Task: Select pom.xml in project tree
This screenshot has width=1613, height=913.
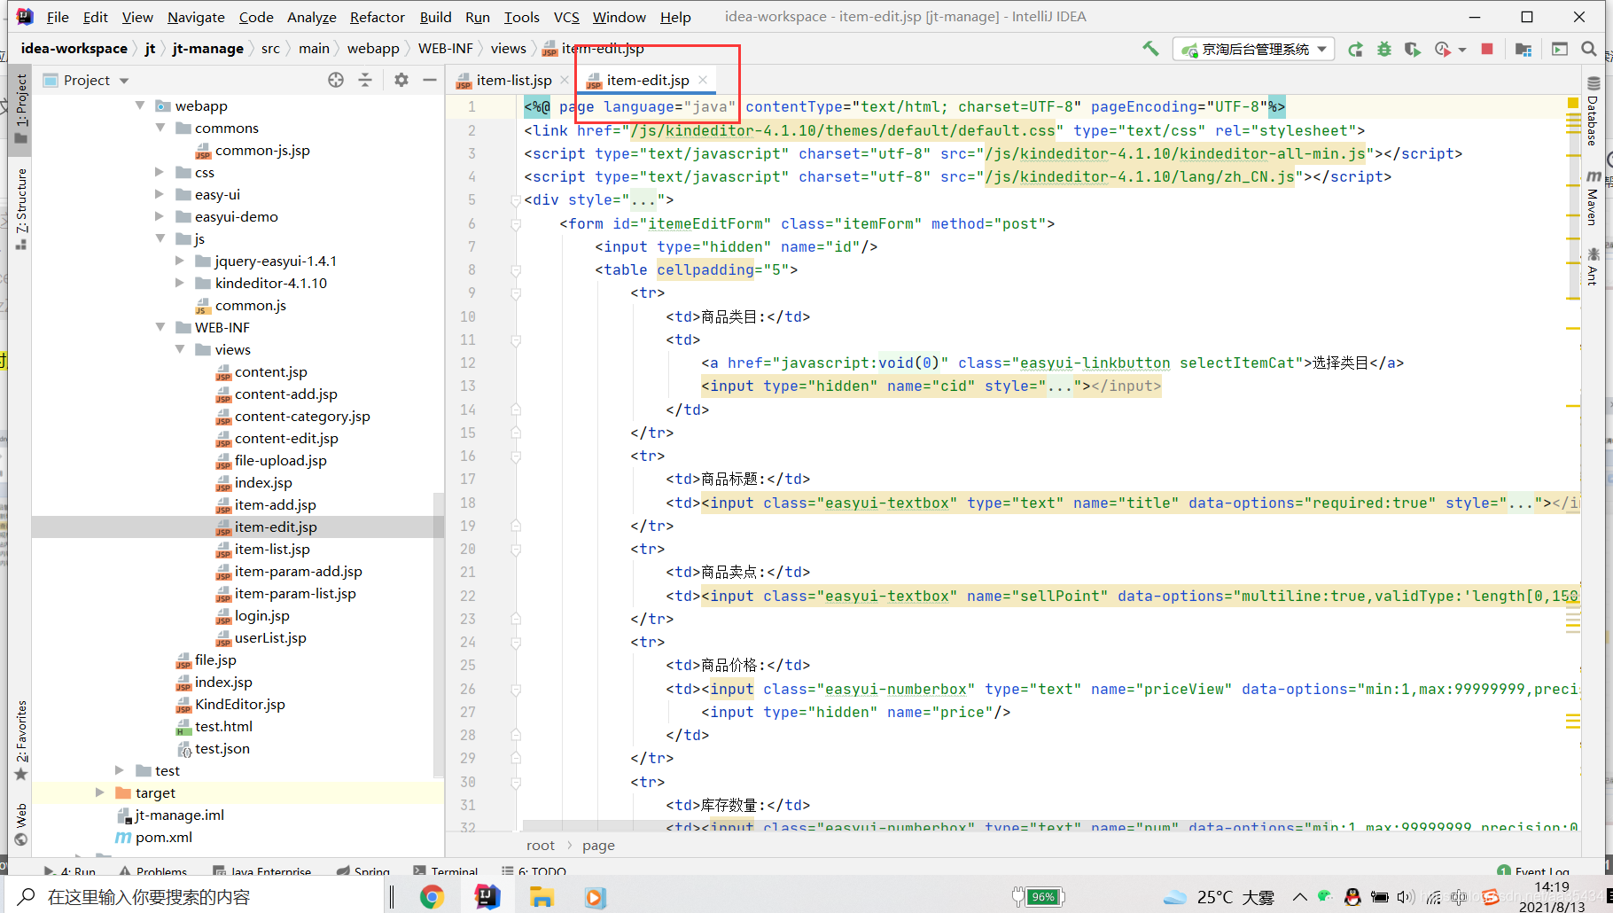Action: click(163, 837)
